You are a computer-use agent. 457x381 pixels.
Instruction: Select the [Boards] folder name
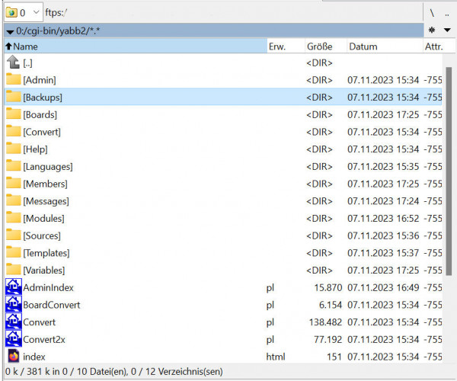pyautogui.click(x=40, y=115)
